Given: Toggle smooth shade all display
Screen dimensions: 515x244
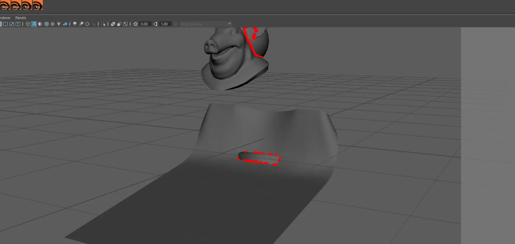Looking at the screenshot, I should [x=34, y=24].
